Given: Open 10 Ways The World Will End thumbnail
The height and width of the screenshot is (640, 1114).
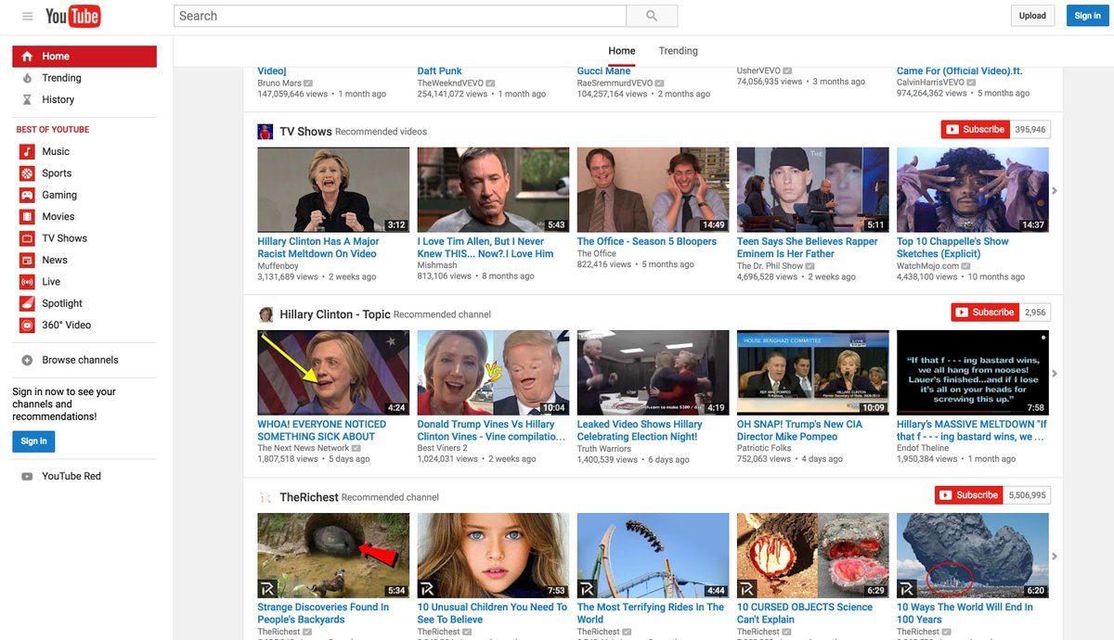Looking at the screenshot, I should [972, 555].
